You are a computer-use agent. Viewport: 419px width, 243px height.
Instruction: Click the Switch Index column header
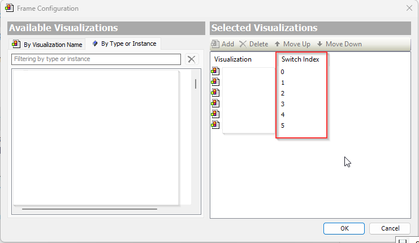point(300,59)
